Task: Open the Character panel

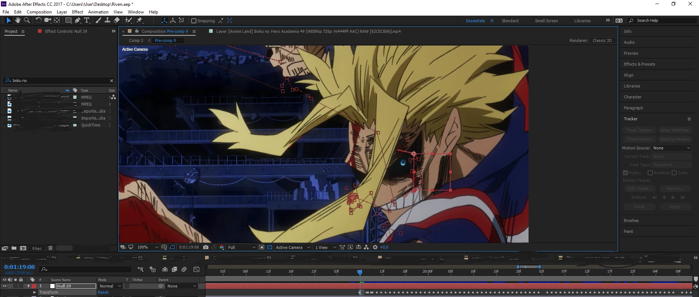Action: click(x=632, y=97)
